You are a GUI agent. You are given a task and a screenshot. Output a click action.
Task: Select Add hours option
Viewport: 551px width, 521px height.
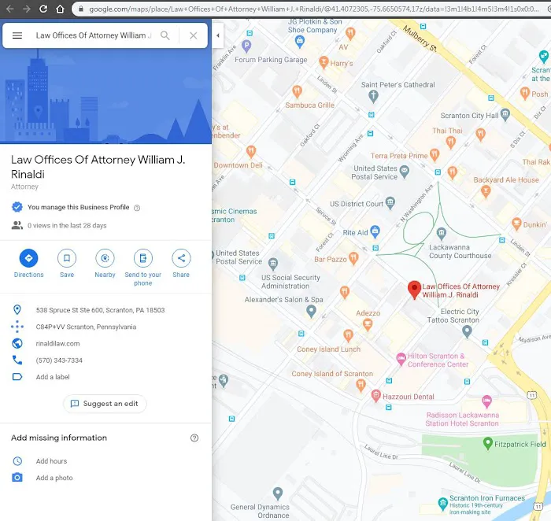pos(51,461)
